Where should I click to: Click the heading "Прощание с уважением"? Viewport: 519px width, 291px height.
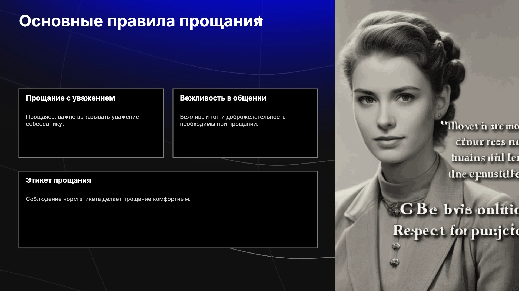pos(70,98)
